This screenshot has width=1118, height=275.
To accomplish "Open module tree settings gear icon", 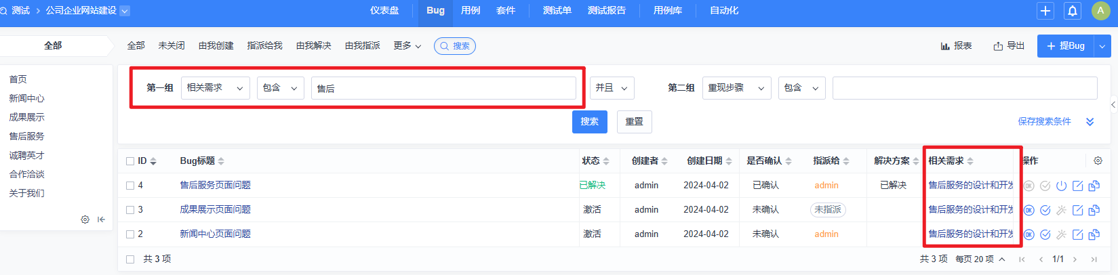I will point(85,219).
